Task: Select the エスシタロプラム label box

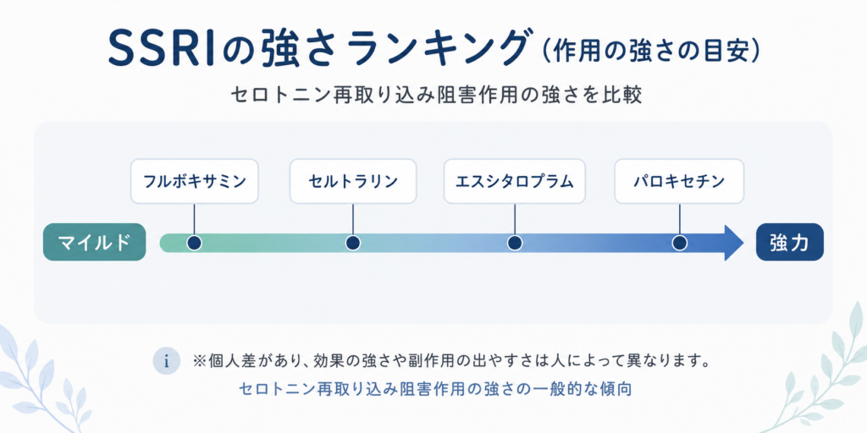Action: pyautogui.click(x=514, y=181)
